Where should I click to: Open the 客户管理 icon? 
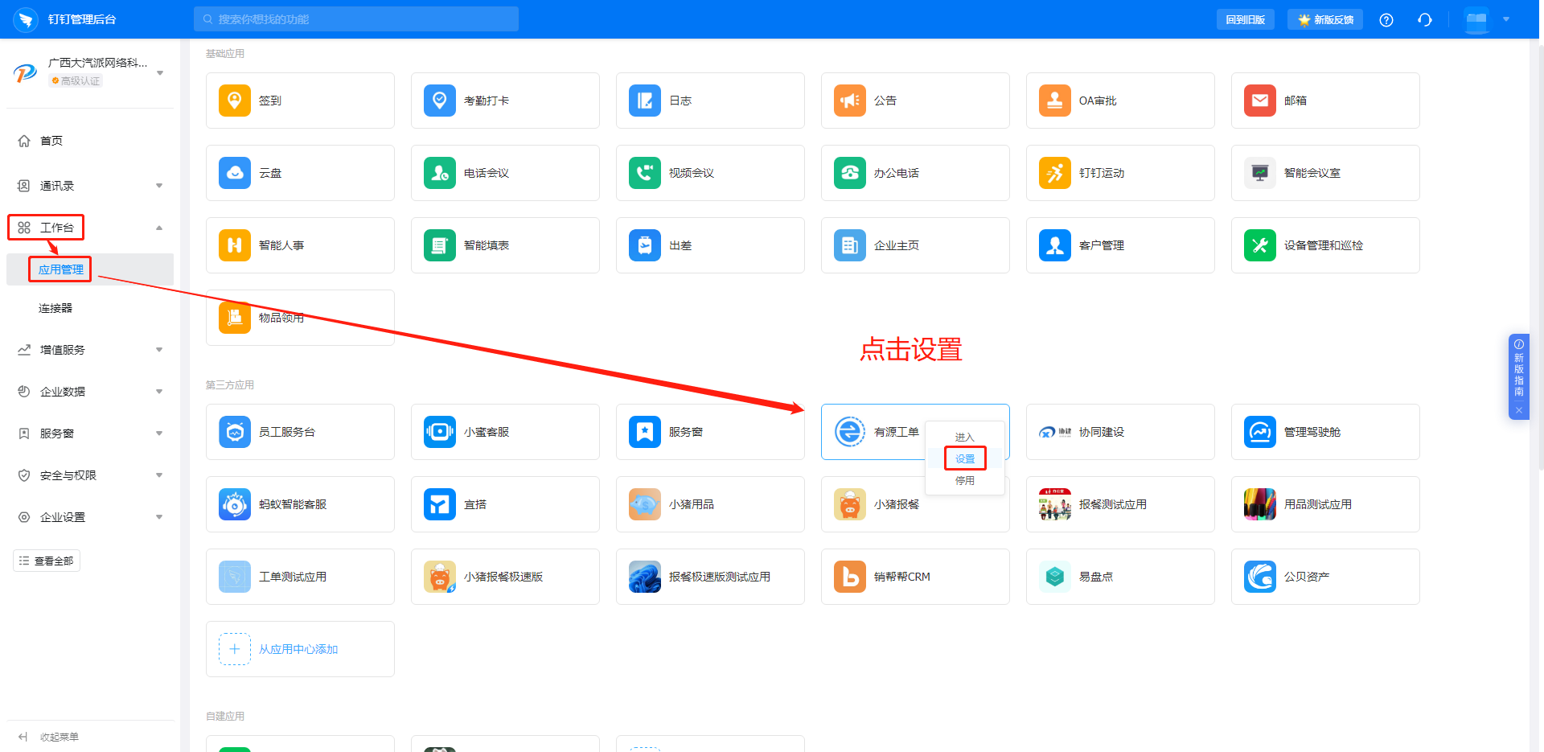click(x=1055, y=245)
